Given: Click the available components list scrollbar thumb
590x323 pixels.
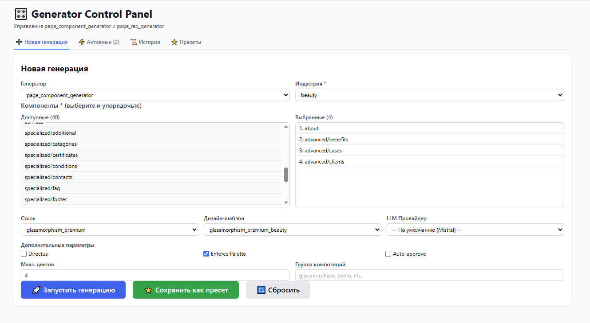Looking at the screenshot, I should [x=286, y=175].
